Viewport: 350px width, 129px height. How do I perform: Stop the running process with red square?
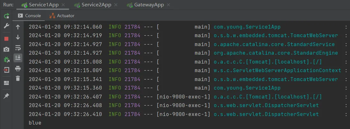(x=6, y=38)
